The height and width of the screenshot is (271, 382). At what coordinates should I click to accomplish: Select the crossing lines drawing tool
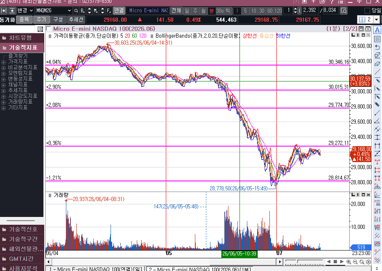(377, 129)
